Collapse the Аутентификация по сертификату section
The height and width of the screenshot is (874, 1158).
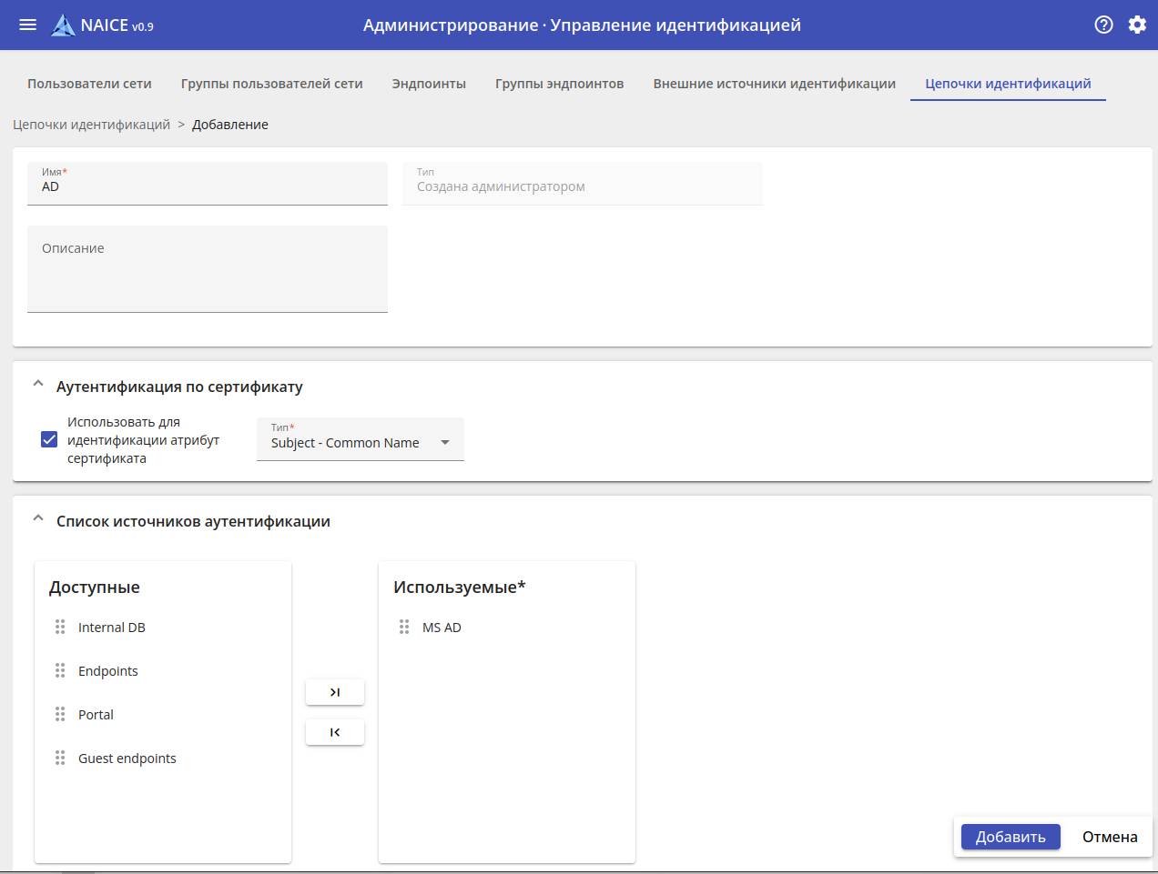(x=38, y=385)
